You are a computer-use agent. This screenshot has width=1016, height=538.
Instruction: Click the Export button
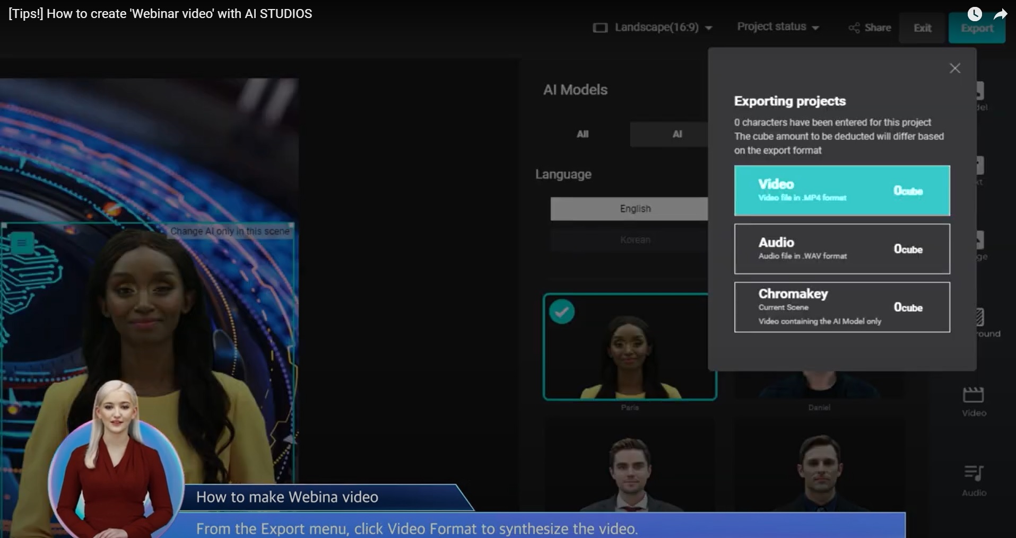pyautogui.click(x=977, y=28)
